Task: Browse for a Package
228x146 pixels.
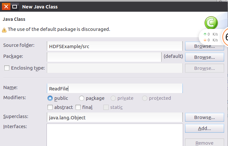Action: click(x=204, y=57)
